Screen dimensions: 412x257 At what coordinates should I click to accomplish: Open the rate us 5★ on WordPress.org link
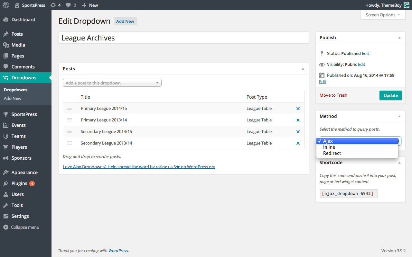[x=139, y=167]
